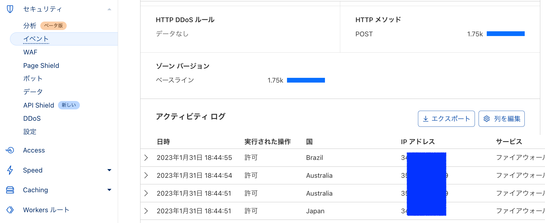Click the security shield icon in sidebar
Image resolution: width=545 pixels, height=223 pixels.
10,9
